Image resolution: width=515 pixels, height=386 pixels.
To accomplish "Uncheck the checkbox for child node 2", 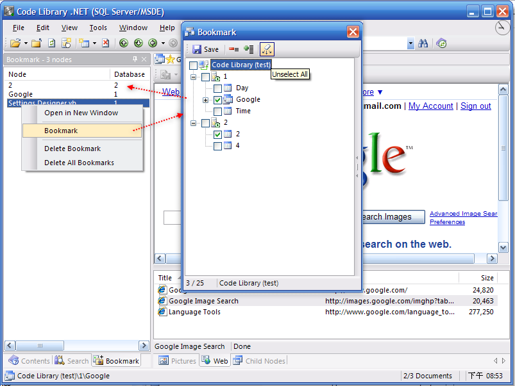I will (217, 134).
